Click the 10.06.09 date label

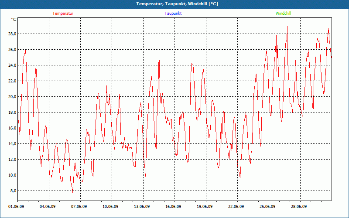110,207
